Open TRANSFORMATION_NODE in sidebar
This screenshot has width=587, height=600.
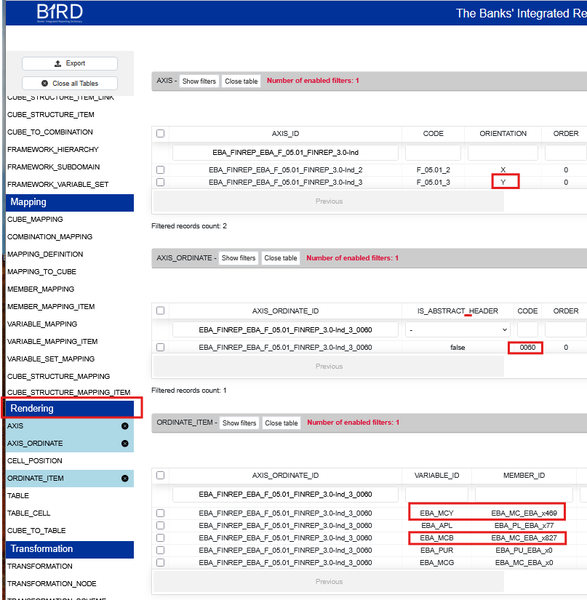click(52, 584)
